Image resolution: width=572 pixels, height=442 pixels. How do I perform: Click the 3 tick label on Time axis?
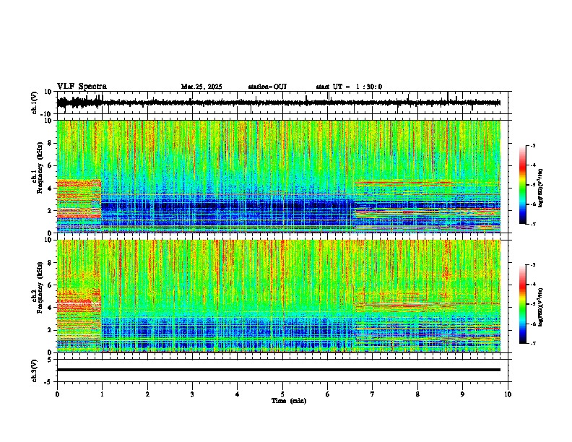[192, 394]
